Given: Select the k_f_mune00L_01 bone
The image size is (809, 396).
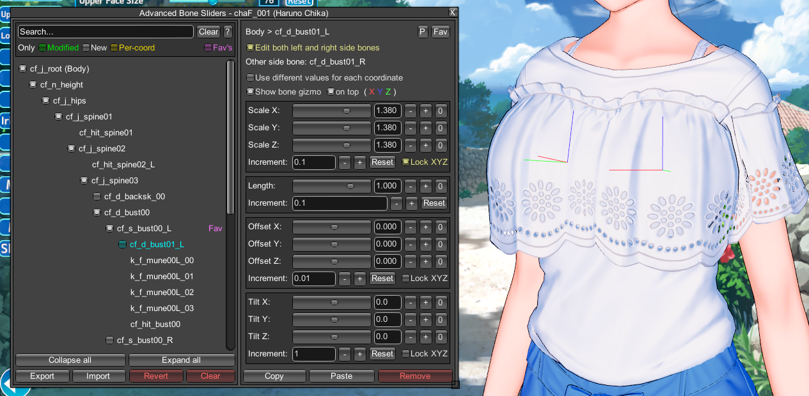Looking at the screenshot, I should click(x=162, y=276).
